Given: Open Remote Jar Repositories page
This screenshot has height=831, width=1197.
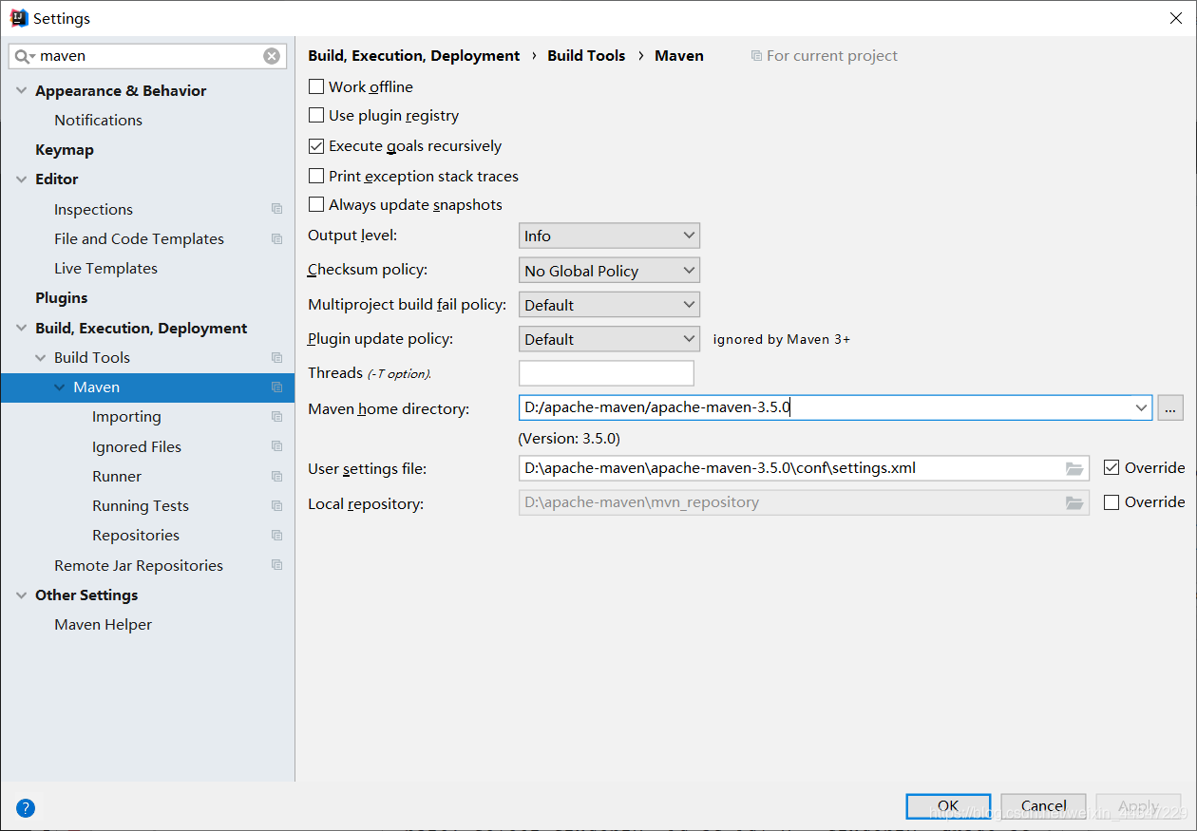Looking at the screenshot, I should click(x=139, y=565).
